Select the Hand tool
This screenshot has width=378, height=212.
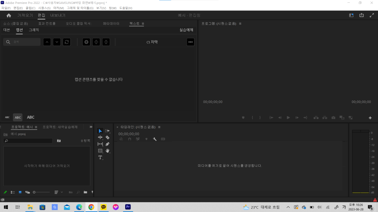[x=107, y=151]
